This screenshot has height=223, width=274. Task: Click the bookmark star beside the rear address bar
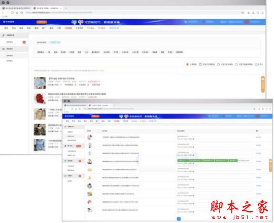pos(22,13)
